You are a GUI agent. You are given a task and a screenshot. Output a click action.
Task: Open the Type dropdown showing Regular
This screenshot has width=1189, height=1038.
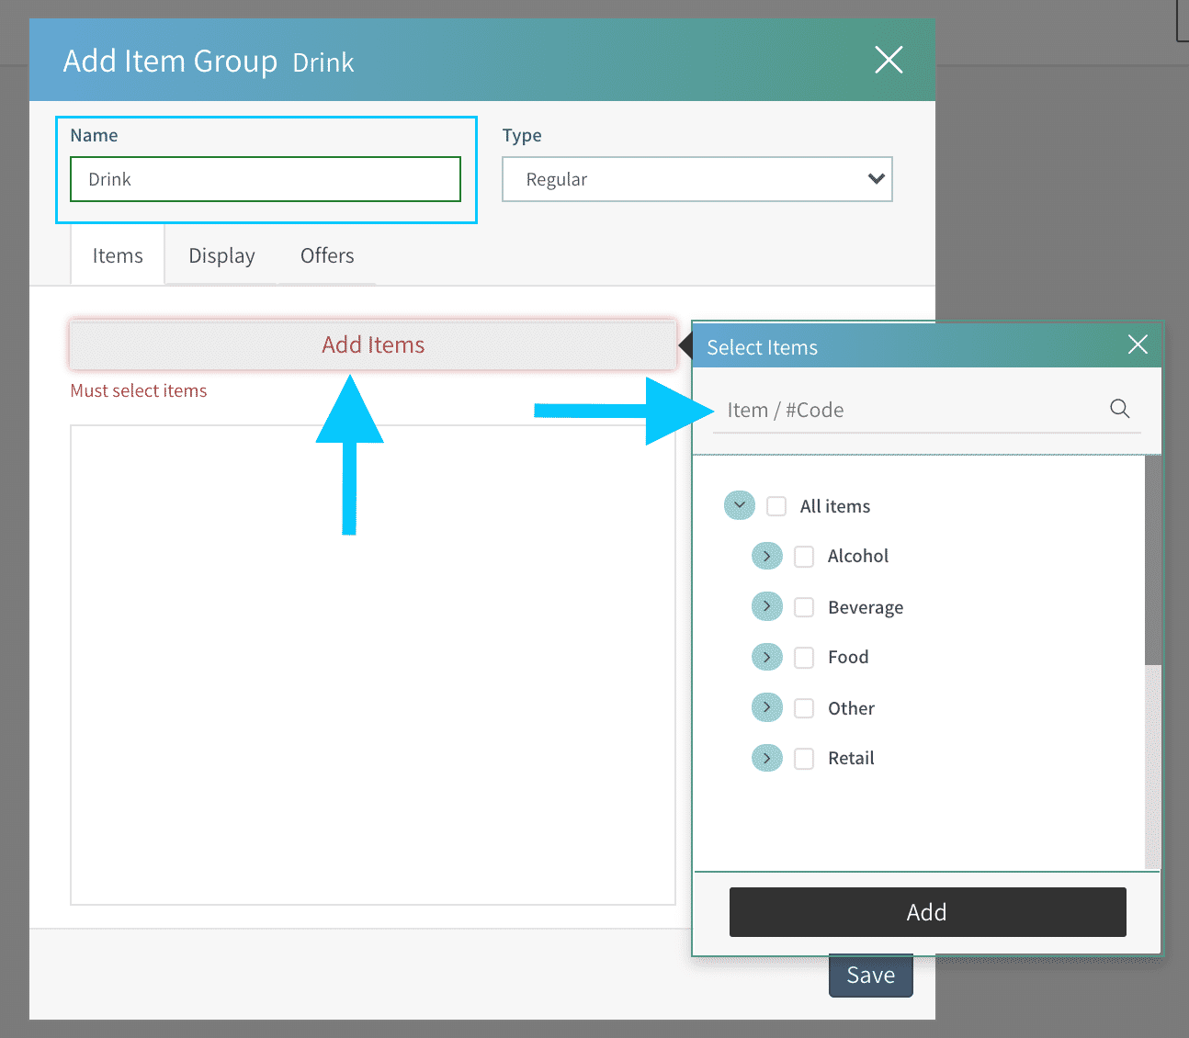click(696, 179)
